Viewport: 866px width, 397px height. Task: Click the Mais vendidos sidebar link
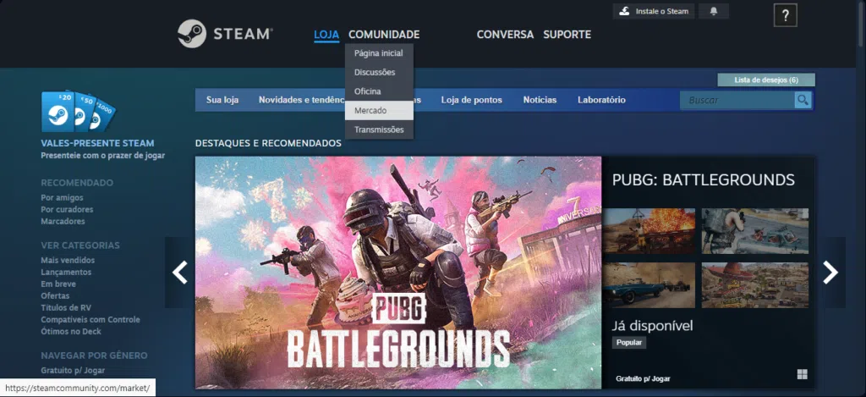click(68, 261)
